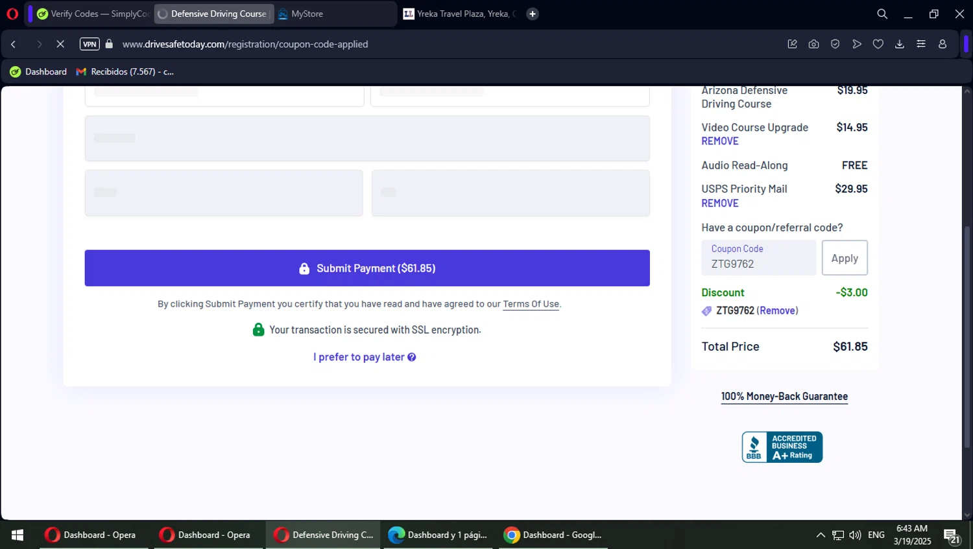The image size is (973, 549).
Task: Click the pay later help question icon
Action: pos(412,357)
